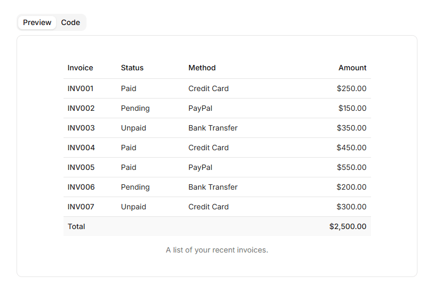434x293 pixels.
Task: Select invoice INV001 cell
Action: point(81,88)
